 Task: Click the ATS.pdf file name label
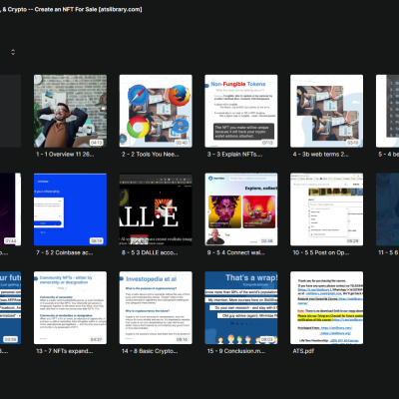pyautogui.click(x=303, y=351)
